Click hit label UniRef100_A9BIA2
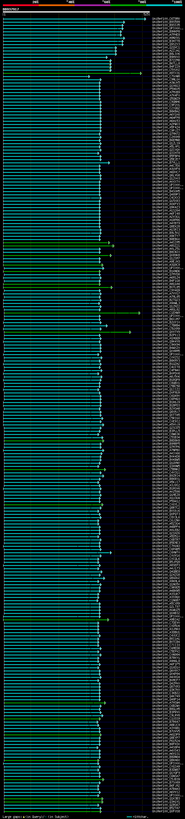Screen dimensions: 185x819 click(x=166, y=620)
